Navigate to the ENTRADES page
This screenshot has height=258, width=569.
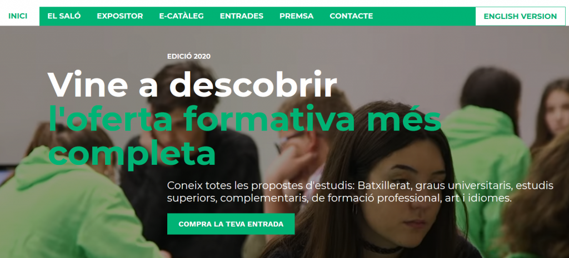[x=242, y=16]
